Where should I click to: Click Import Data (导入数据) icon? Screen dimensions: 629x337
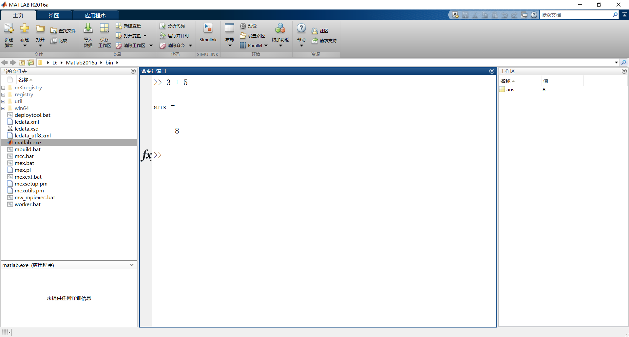(88, 28)
